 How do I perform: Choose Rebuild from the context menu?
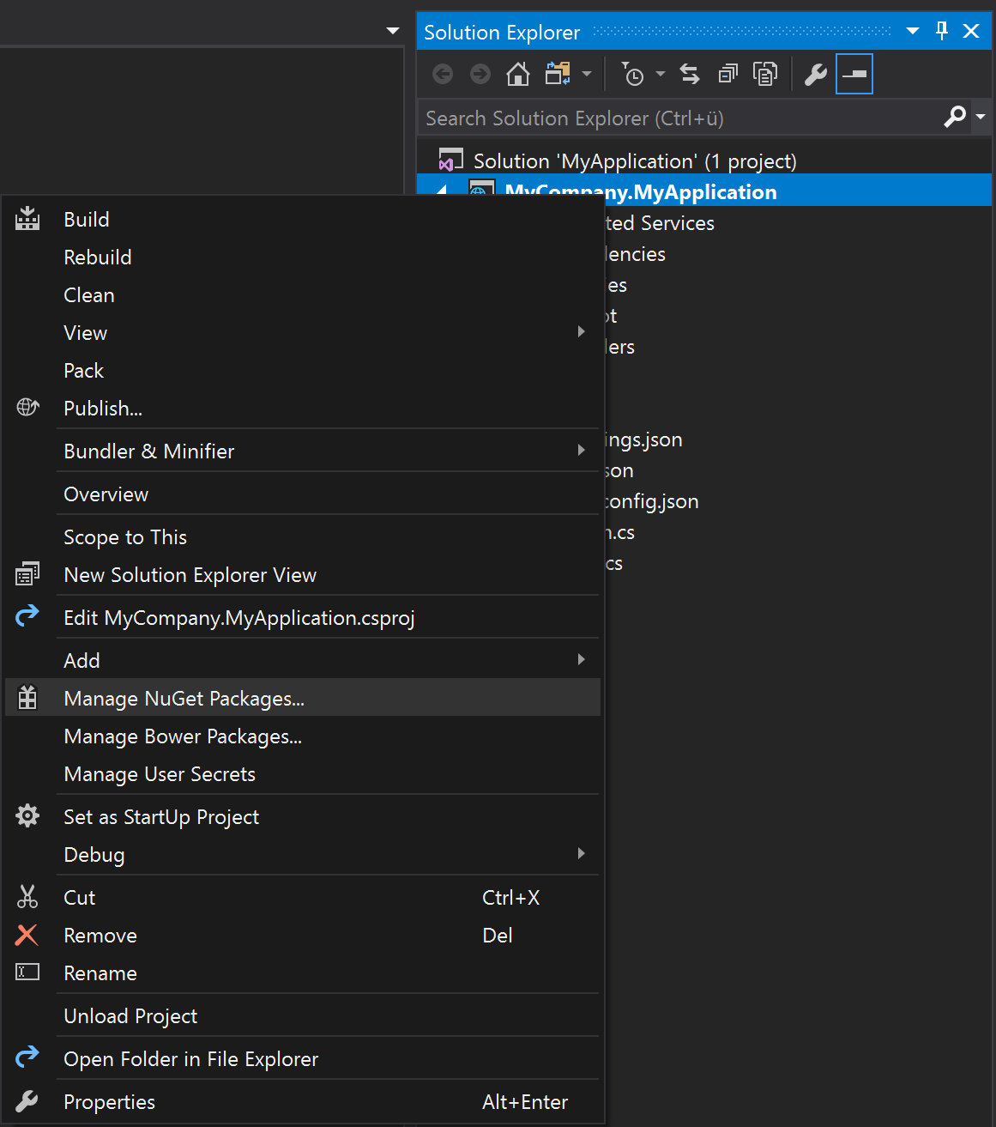click(x=98, y=258)
